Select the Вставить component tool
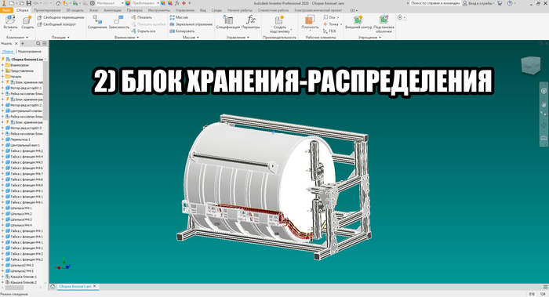Viewport: 549px width, 297px height. tap(10, 22)
